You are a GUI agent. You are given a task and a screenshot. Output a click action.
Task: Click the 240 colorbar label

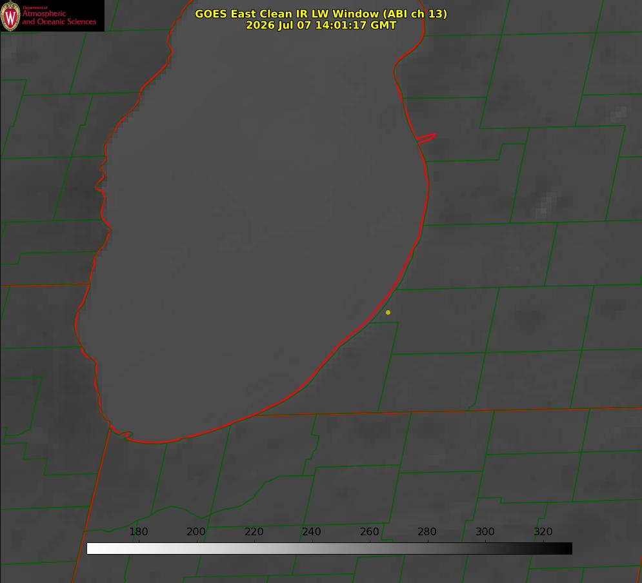312,531
